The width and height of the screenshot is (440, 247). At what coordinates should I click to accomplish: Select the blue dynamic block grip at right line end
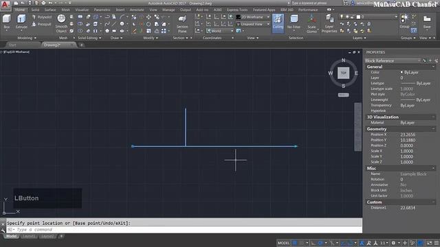(x=296, y=146)
